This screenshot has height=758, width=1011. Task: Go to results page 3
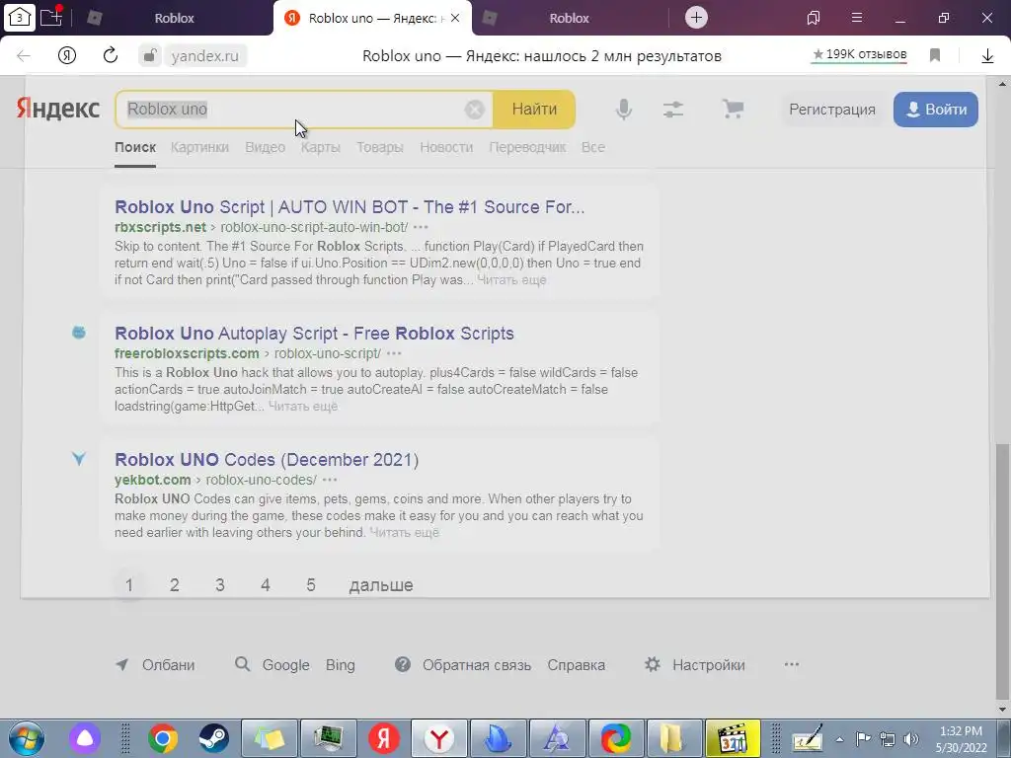click(220, 585)
